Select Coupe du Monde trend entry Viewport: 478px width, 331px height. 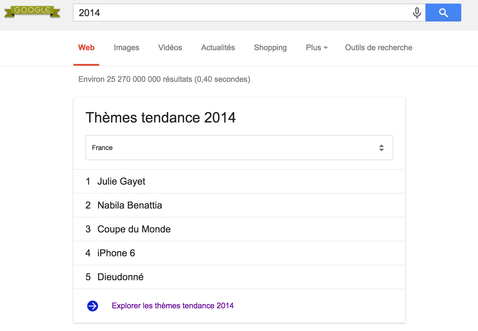[x=239, y=229]
